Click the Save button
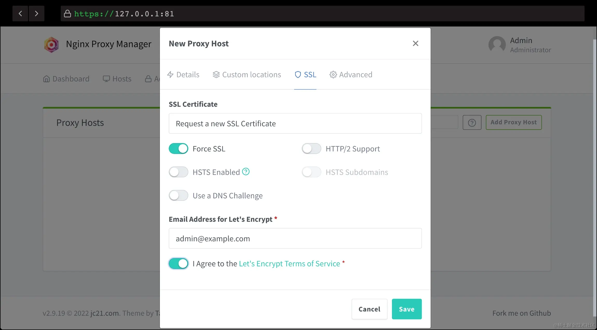This screenshot has height=330, width=597. [x=406, y=309]
